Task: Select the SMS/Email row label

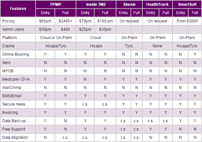Action: pos(18,96)
